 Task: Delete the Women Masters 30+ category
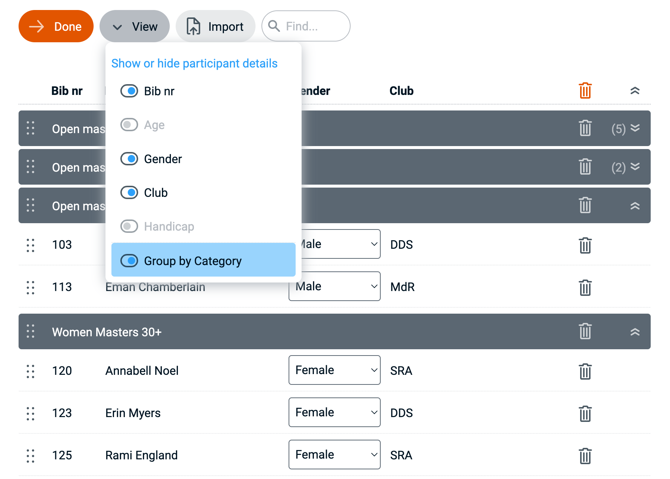point(585,331)
